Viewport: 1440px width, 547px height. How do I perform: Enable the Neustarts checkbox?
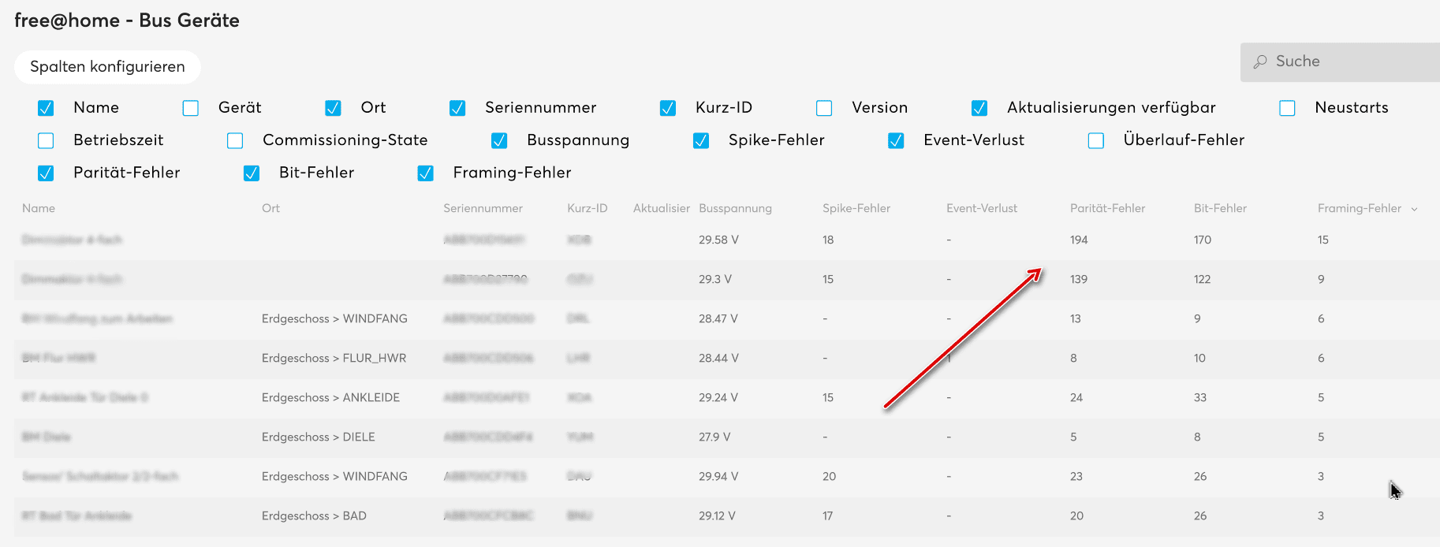[x=1287, y=108]
